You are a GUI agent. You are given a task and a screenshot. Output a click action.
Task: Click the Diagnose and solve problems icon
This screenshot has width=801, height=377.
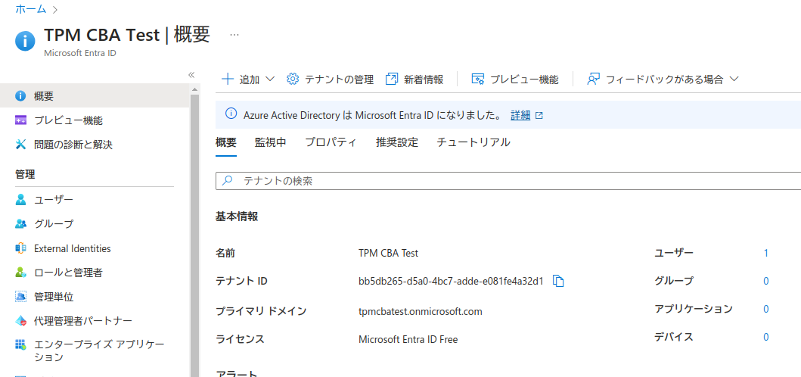click(20, 145)
